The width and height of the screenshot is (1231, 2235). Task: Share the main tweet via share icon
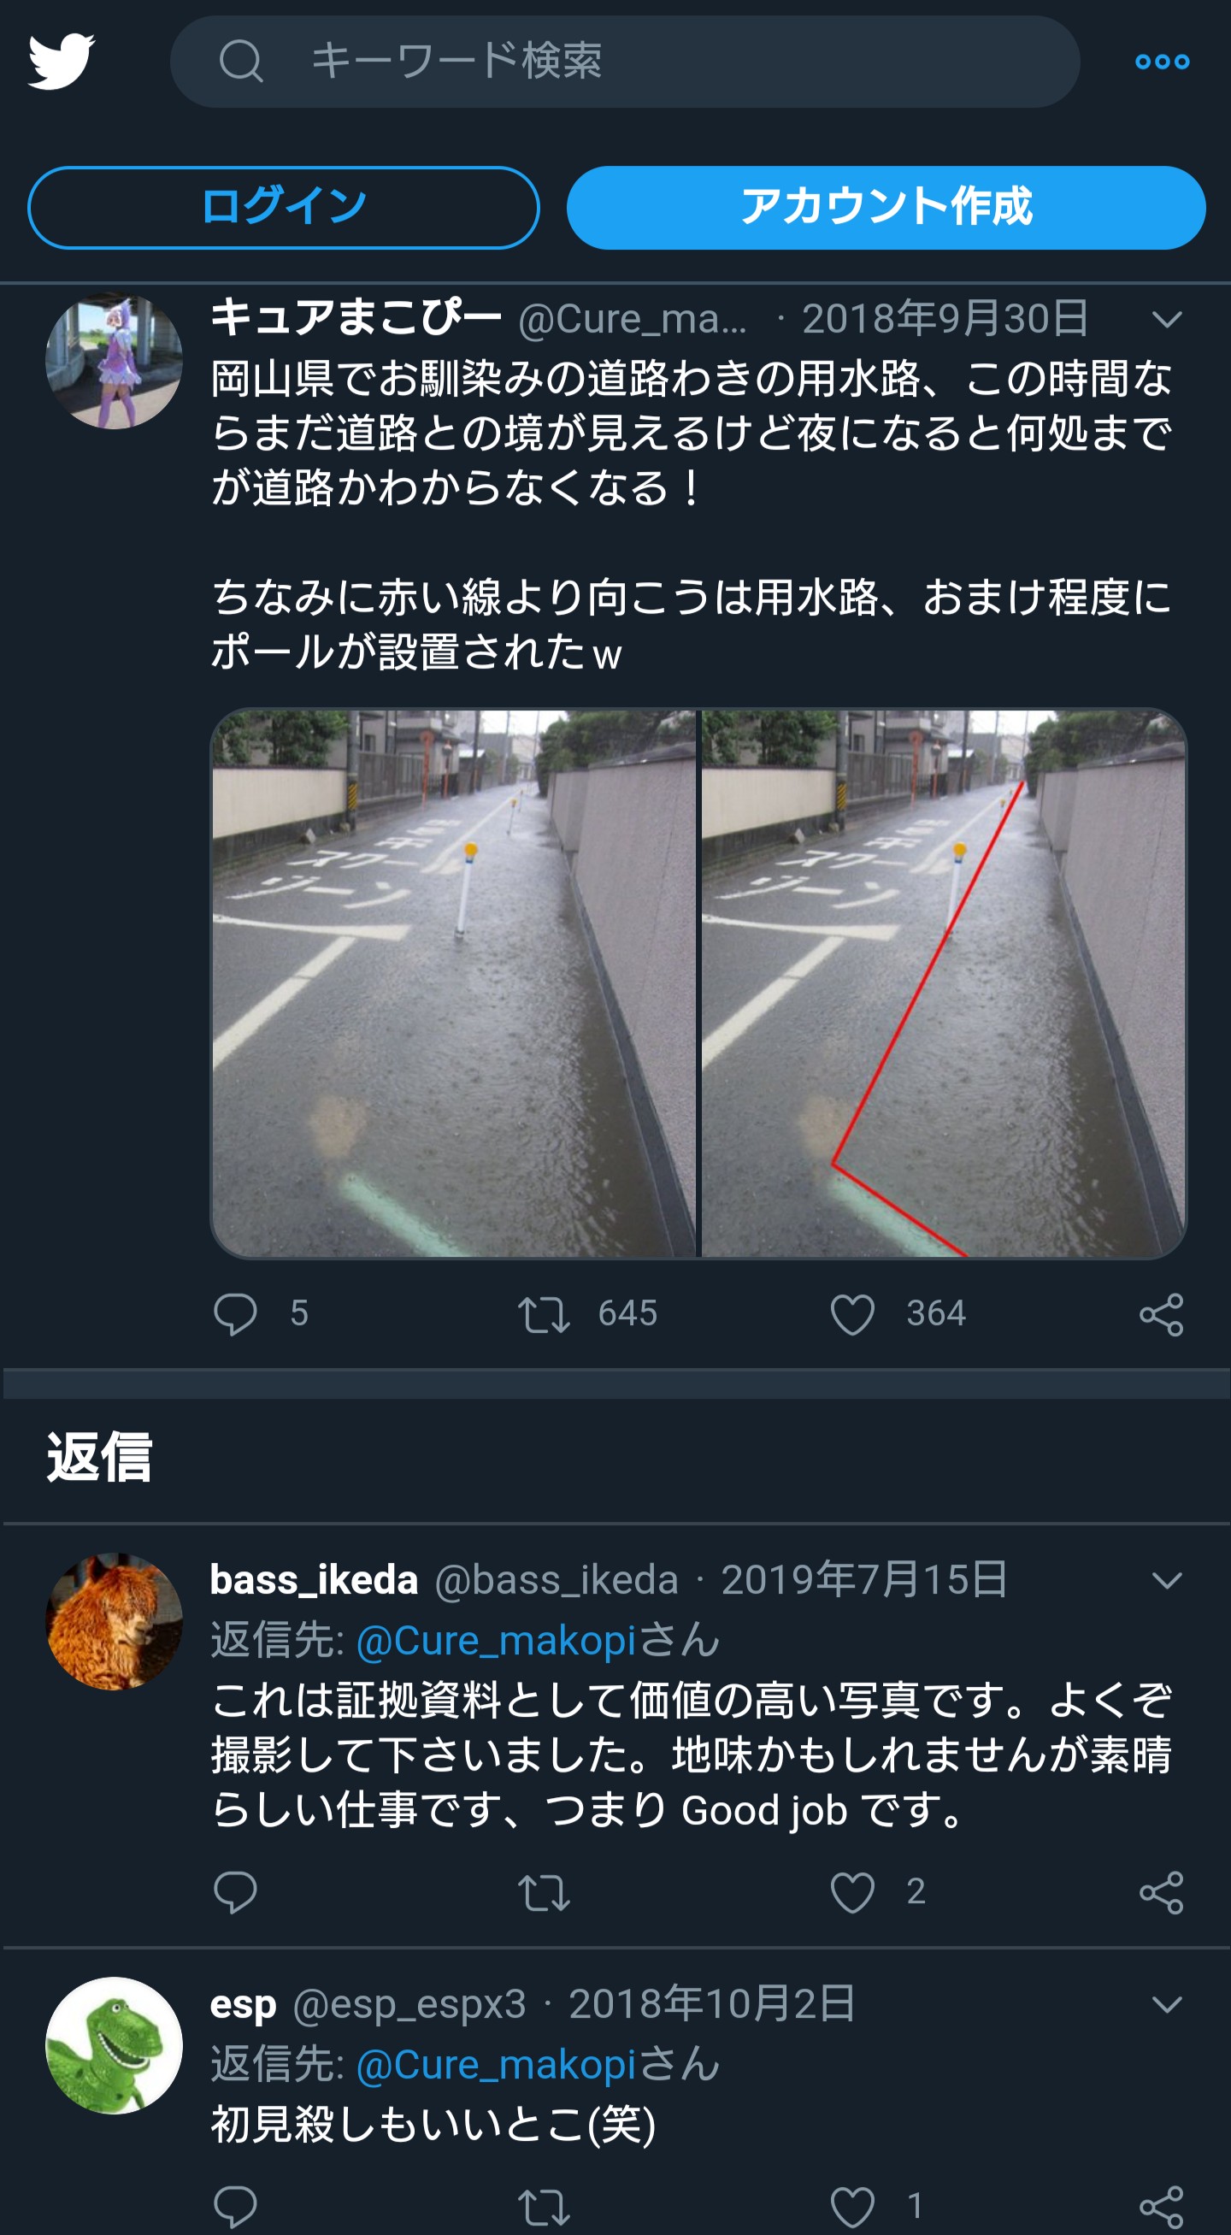pyautogui.click(x=1162, y=1314)
